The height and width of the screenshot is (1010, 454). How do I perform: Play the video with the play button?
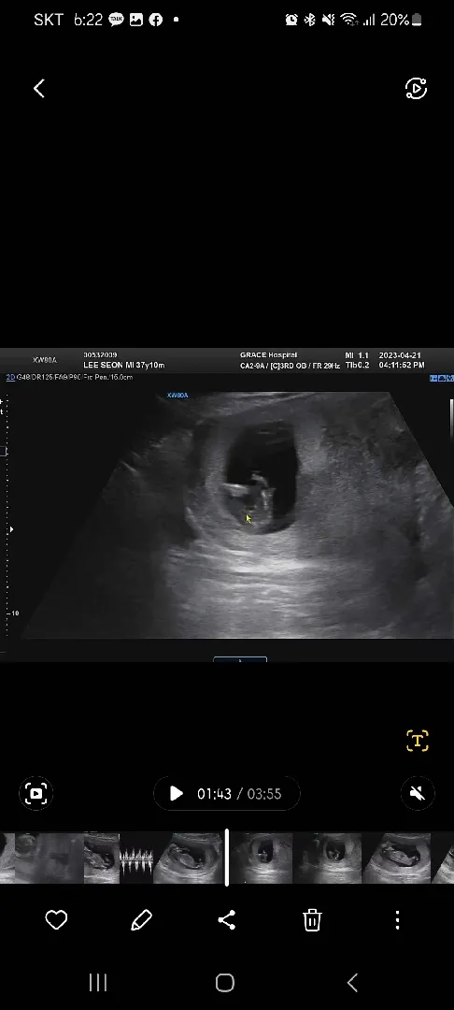click(x=177, y=794)
